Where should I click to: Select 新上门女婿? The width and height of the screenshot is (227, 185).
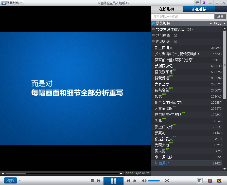pyautogui.click(x=186, y=127)
